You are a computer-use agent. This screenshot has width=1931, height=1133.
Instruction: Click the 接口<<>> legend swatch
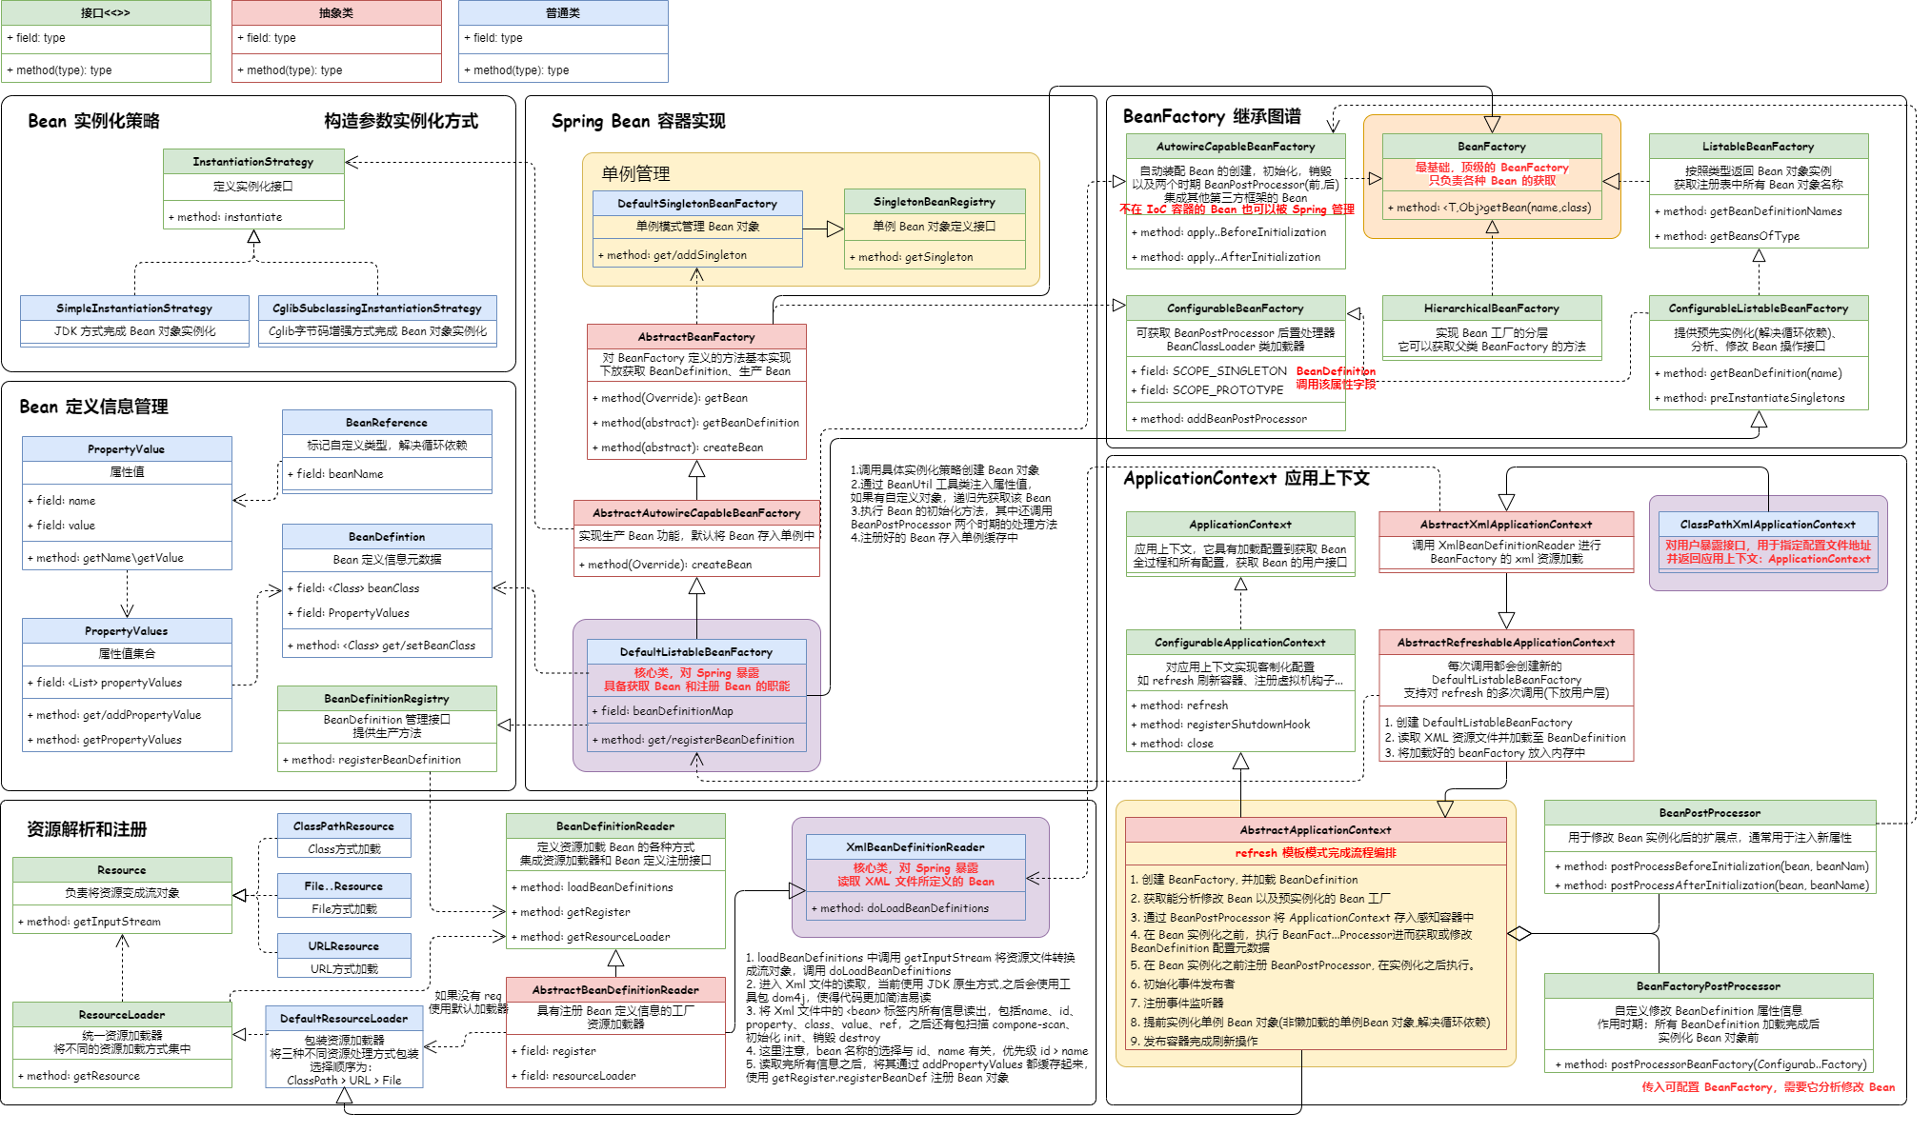pyautogui.click(x=106, y=12)
